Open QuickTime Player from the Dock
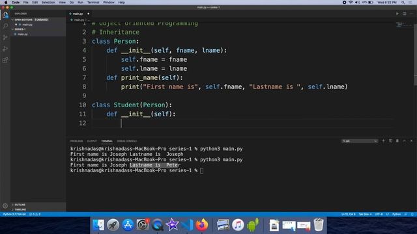Image resolution: width=417 pixels, height=234 pixels. coord(158,225)
